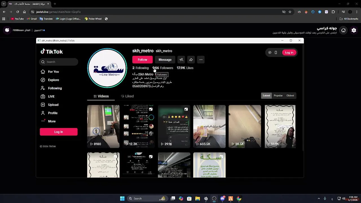Open the Chrome apps grid
The image size is (361, 203).
click(4, 19)
